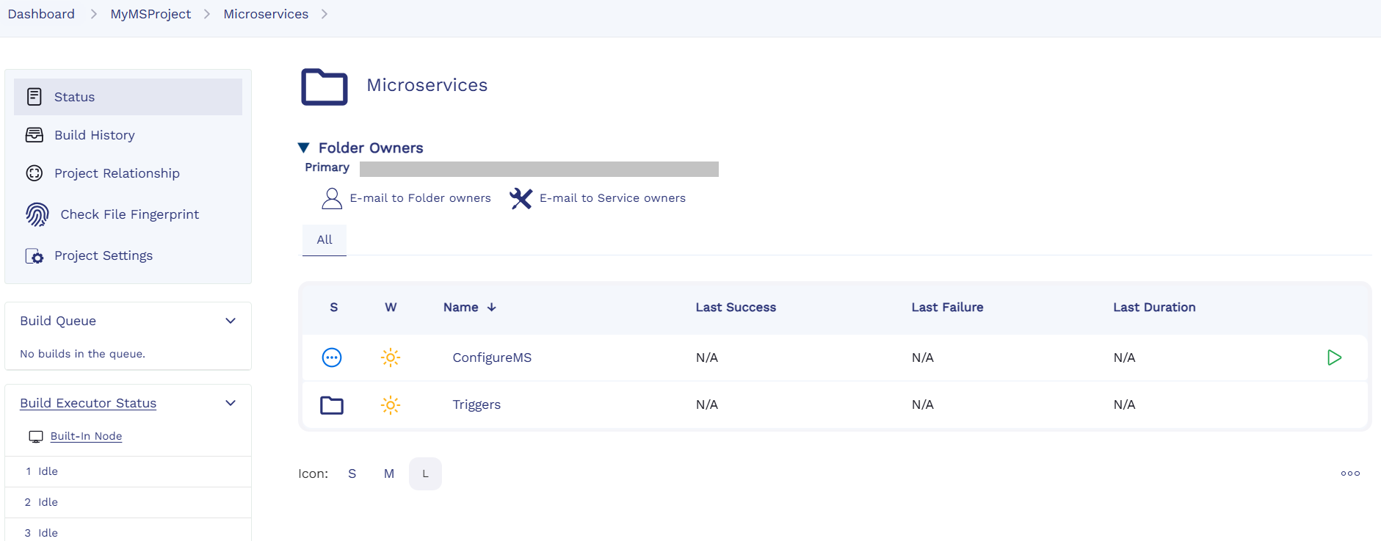The height and width of the screenshot is (541, 1381).
Task: Select large icon size L
Action: (x=425, y=474)
